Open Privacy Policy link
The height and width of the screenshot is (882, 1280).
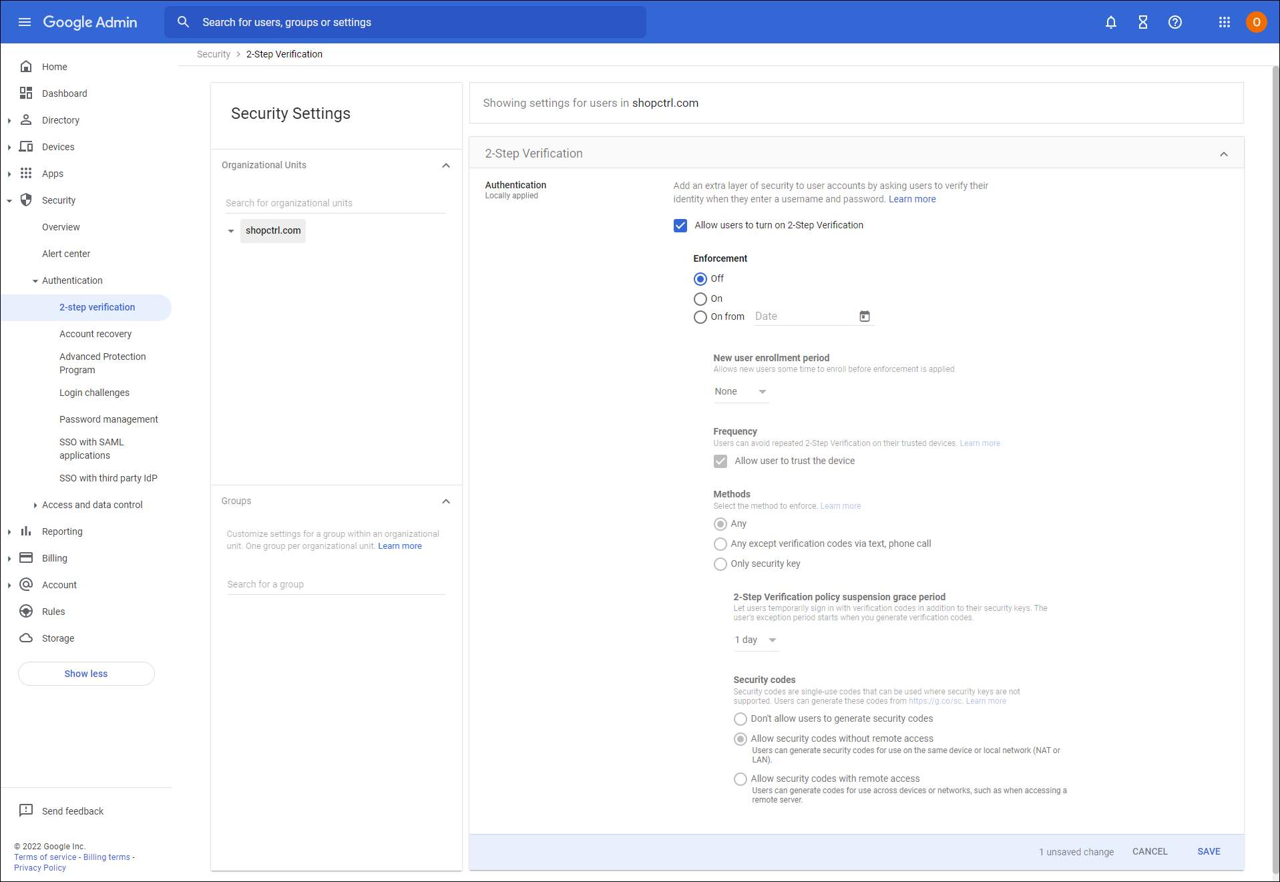coord(40,868)
